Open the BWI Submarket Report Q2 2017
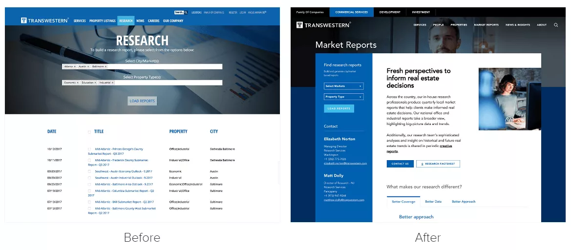This screenshot has height=250, width=572. click(x=125, y=202)
